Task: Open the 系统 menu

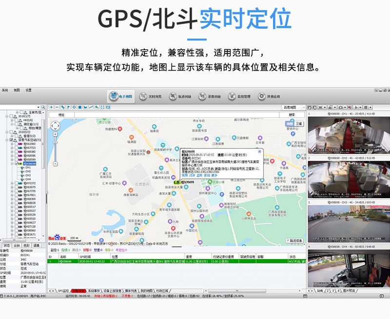Action: click(x=5, y=90)
